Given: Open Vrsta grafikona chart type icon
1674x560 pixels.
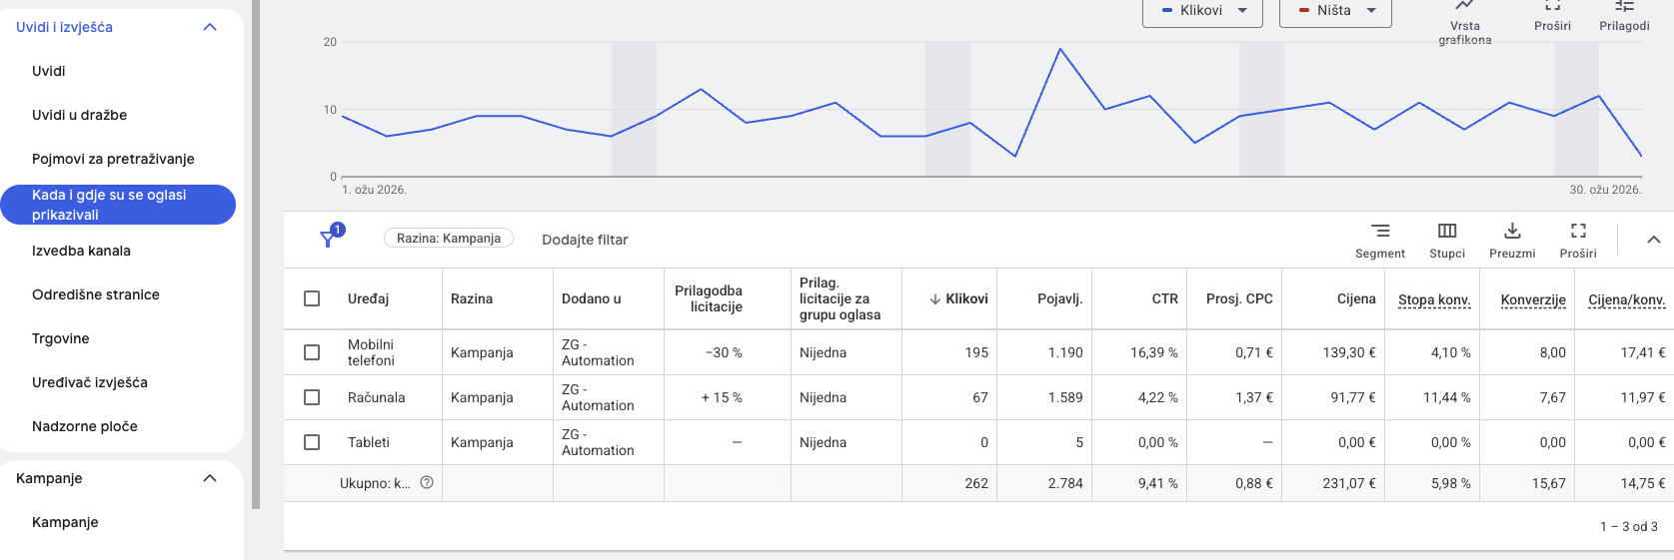Looking at the screenshot, I should [x=1464, y=8].
